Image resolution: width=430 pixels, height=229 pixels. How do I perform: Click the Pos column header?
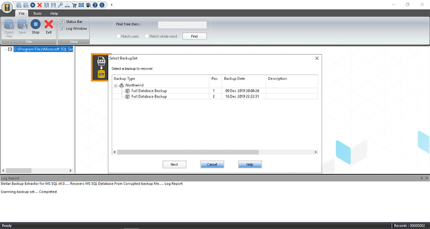216,78
